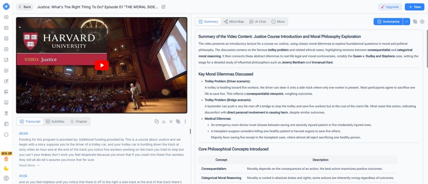The width and height of the screenshot is (428, 184).
Task: Click the app logo in the sidebar
Action: pos(6,6)
